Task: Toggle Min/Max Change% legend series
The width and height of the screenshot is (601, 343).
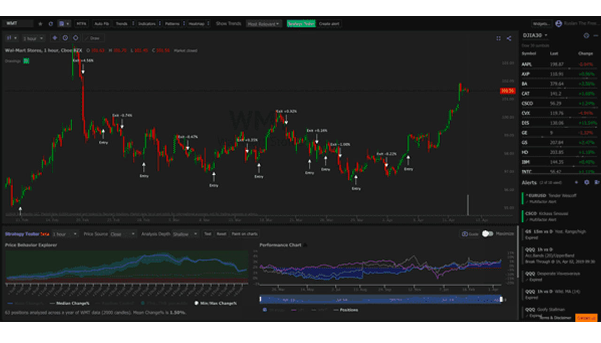Action: (x=216, y=304)
